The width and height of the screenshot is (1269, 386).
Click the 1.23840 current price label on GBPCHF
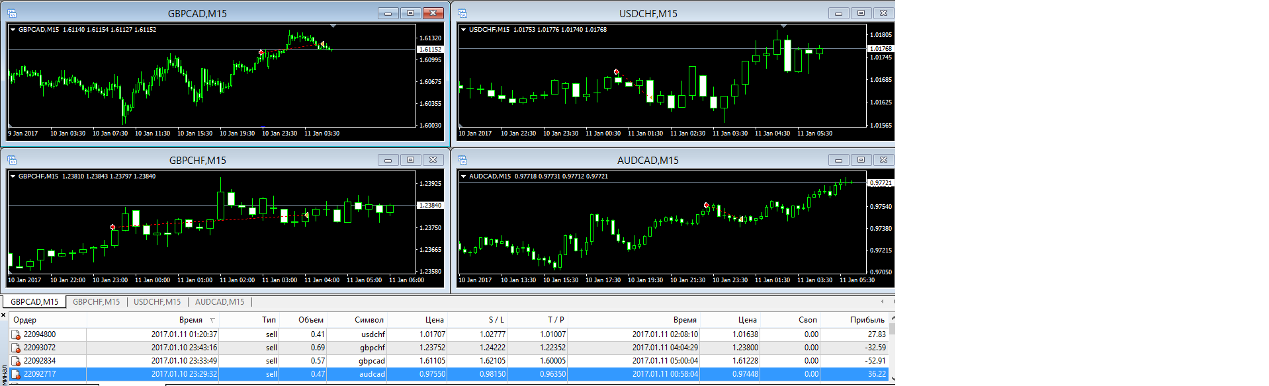[430, 206]
